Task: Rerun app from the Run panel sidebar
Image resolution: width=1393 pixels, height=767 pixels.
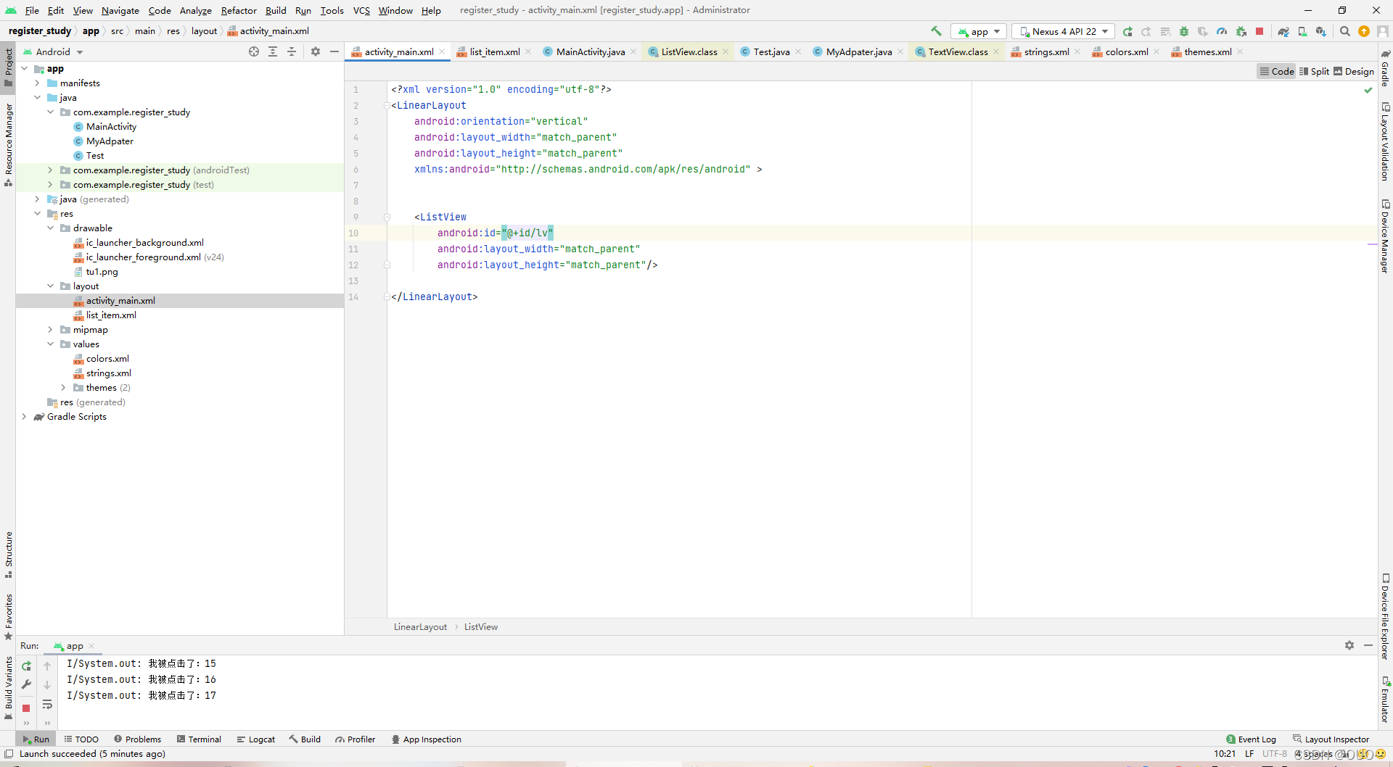Action: point(26,666)
